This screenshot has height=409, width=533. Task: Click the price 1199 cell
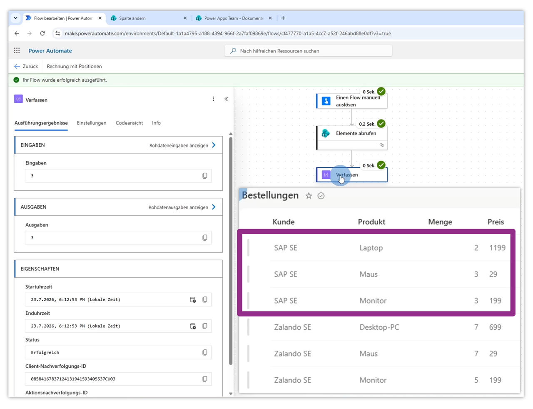coord(497,248)
